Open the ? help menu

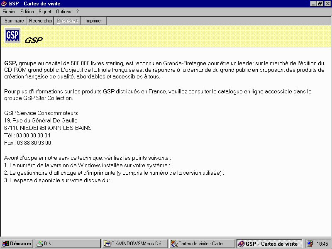(x=77, y=12)
